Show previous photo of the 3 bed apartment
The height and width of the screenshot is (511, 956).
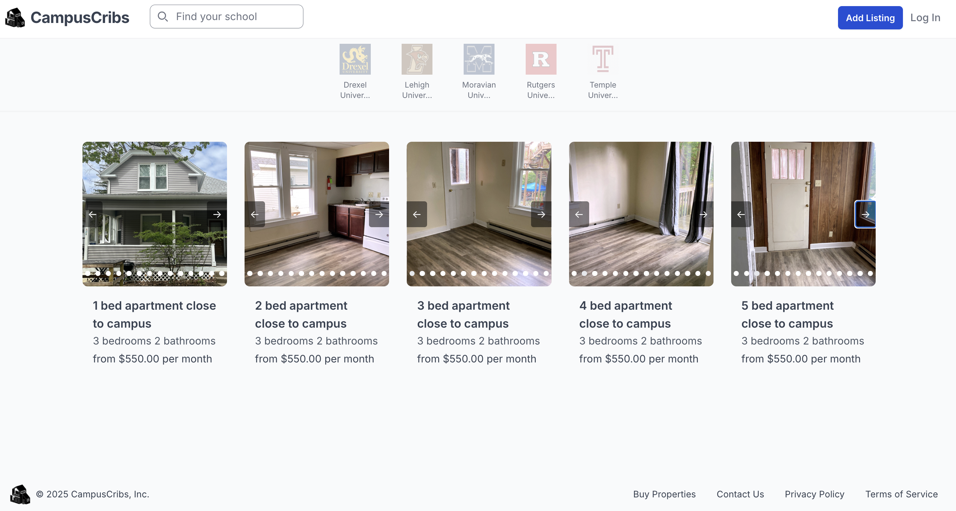pos(416,214)
